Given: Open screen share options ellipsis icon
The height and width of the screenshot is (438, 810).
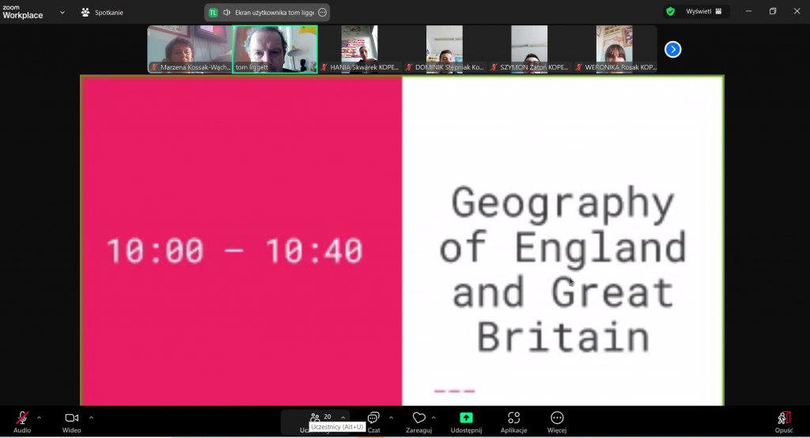Looking at the screenshot, I should coord(323,13).
